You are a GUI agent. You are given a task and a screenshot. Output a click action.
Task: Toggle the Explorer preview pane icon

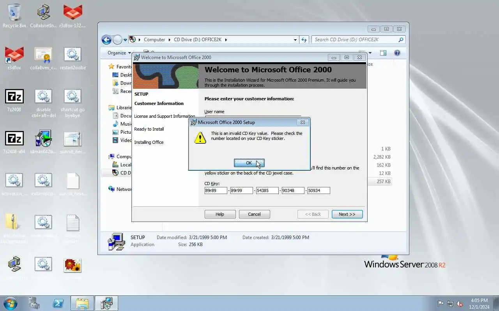click(x=383, y=53)
